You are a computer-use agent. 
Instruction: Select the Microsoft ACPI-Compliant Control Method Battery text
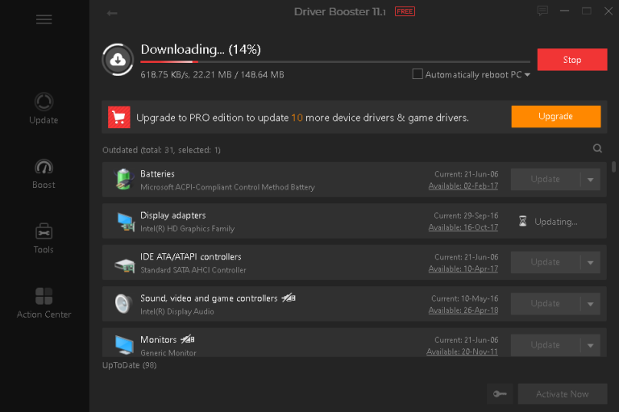[x=228, y=187]
